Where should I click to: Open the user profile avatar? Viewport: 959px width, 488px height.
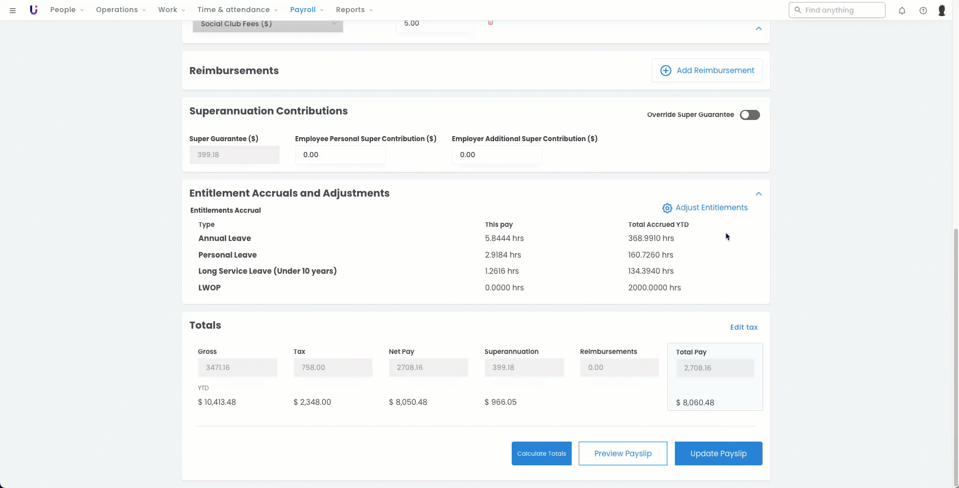pos(941,10)
